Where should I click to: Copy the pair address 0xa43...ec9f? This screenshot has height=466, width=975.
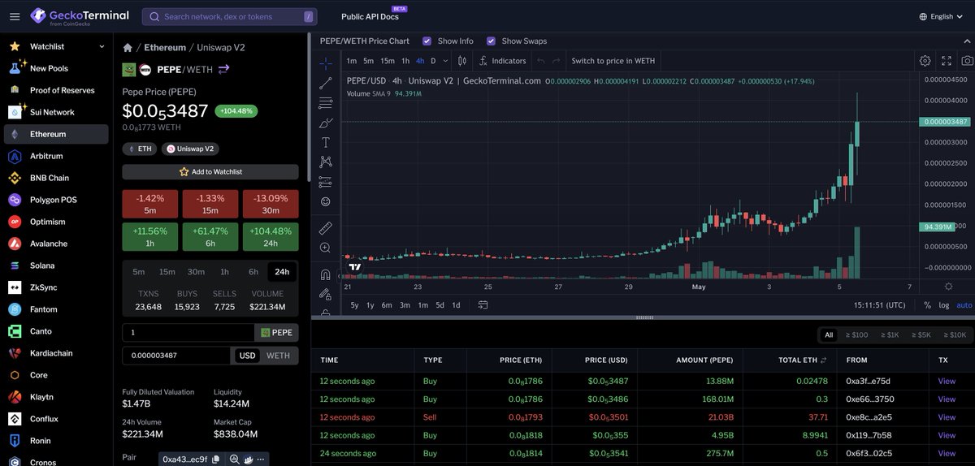point(215,460)
